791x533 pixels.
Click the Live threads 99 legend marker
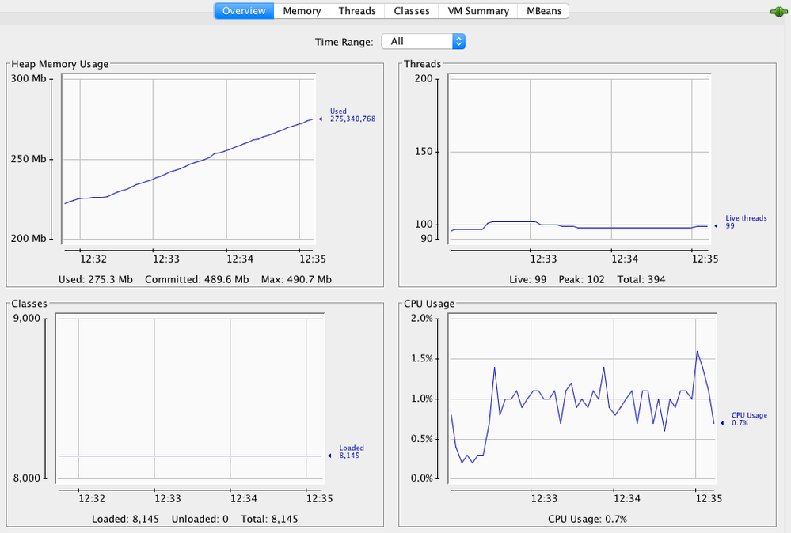click(716, 226)
